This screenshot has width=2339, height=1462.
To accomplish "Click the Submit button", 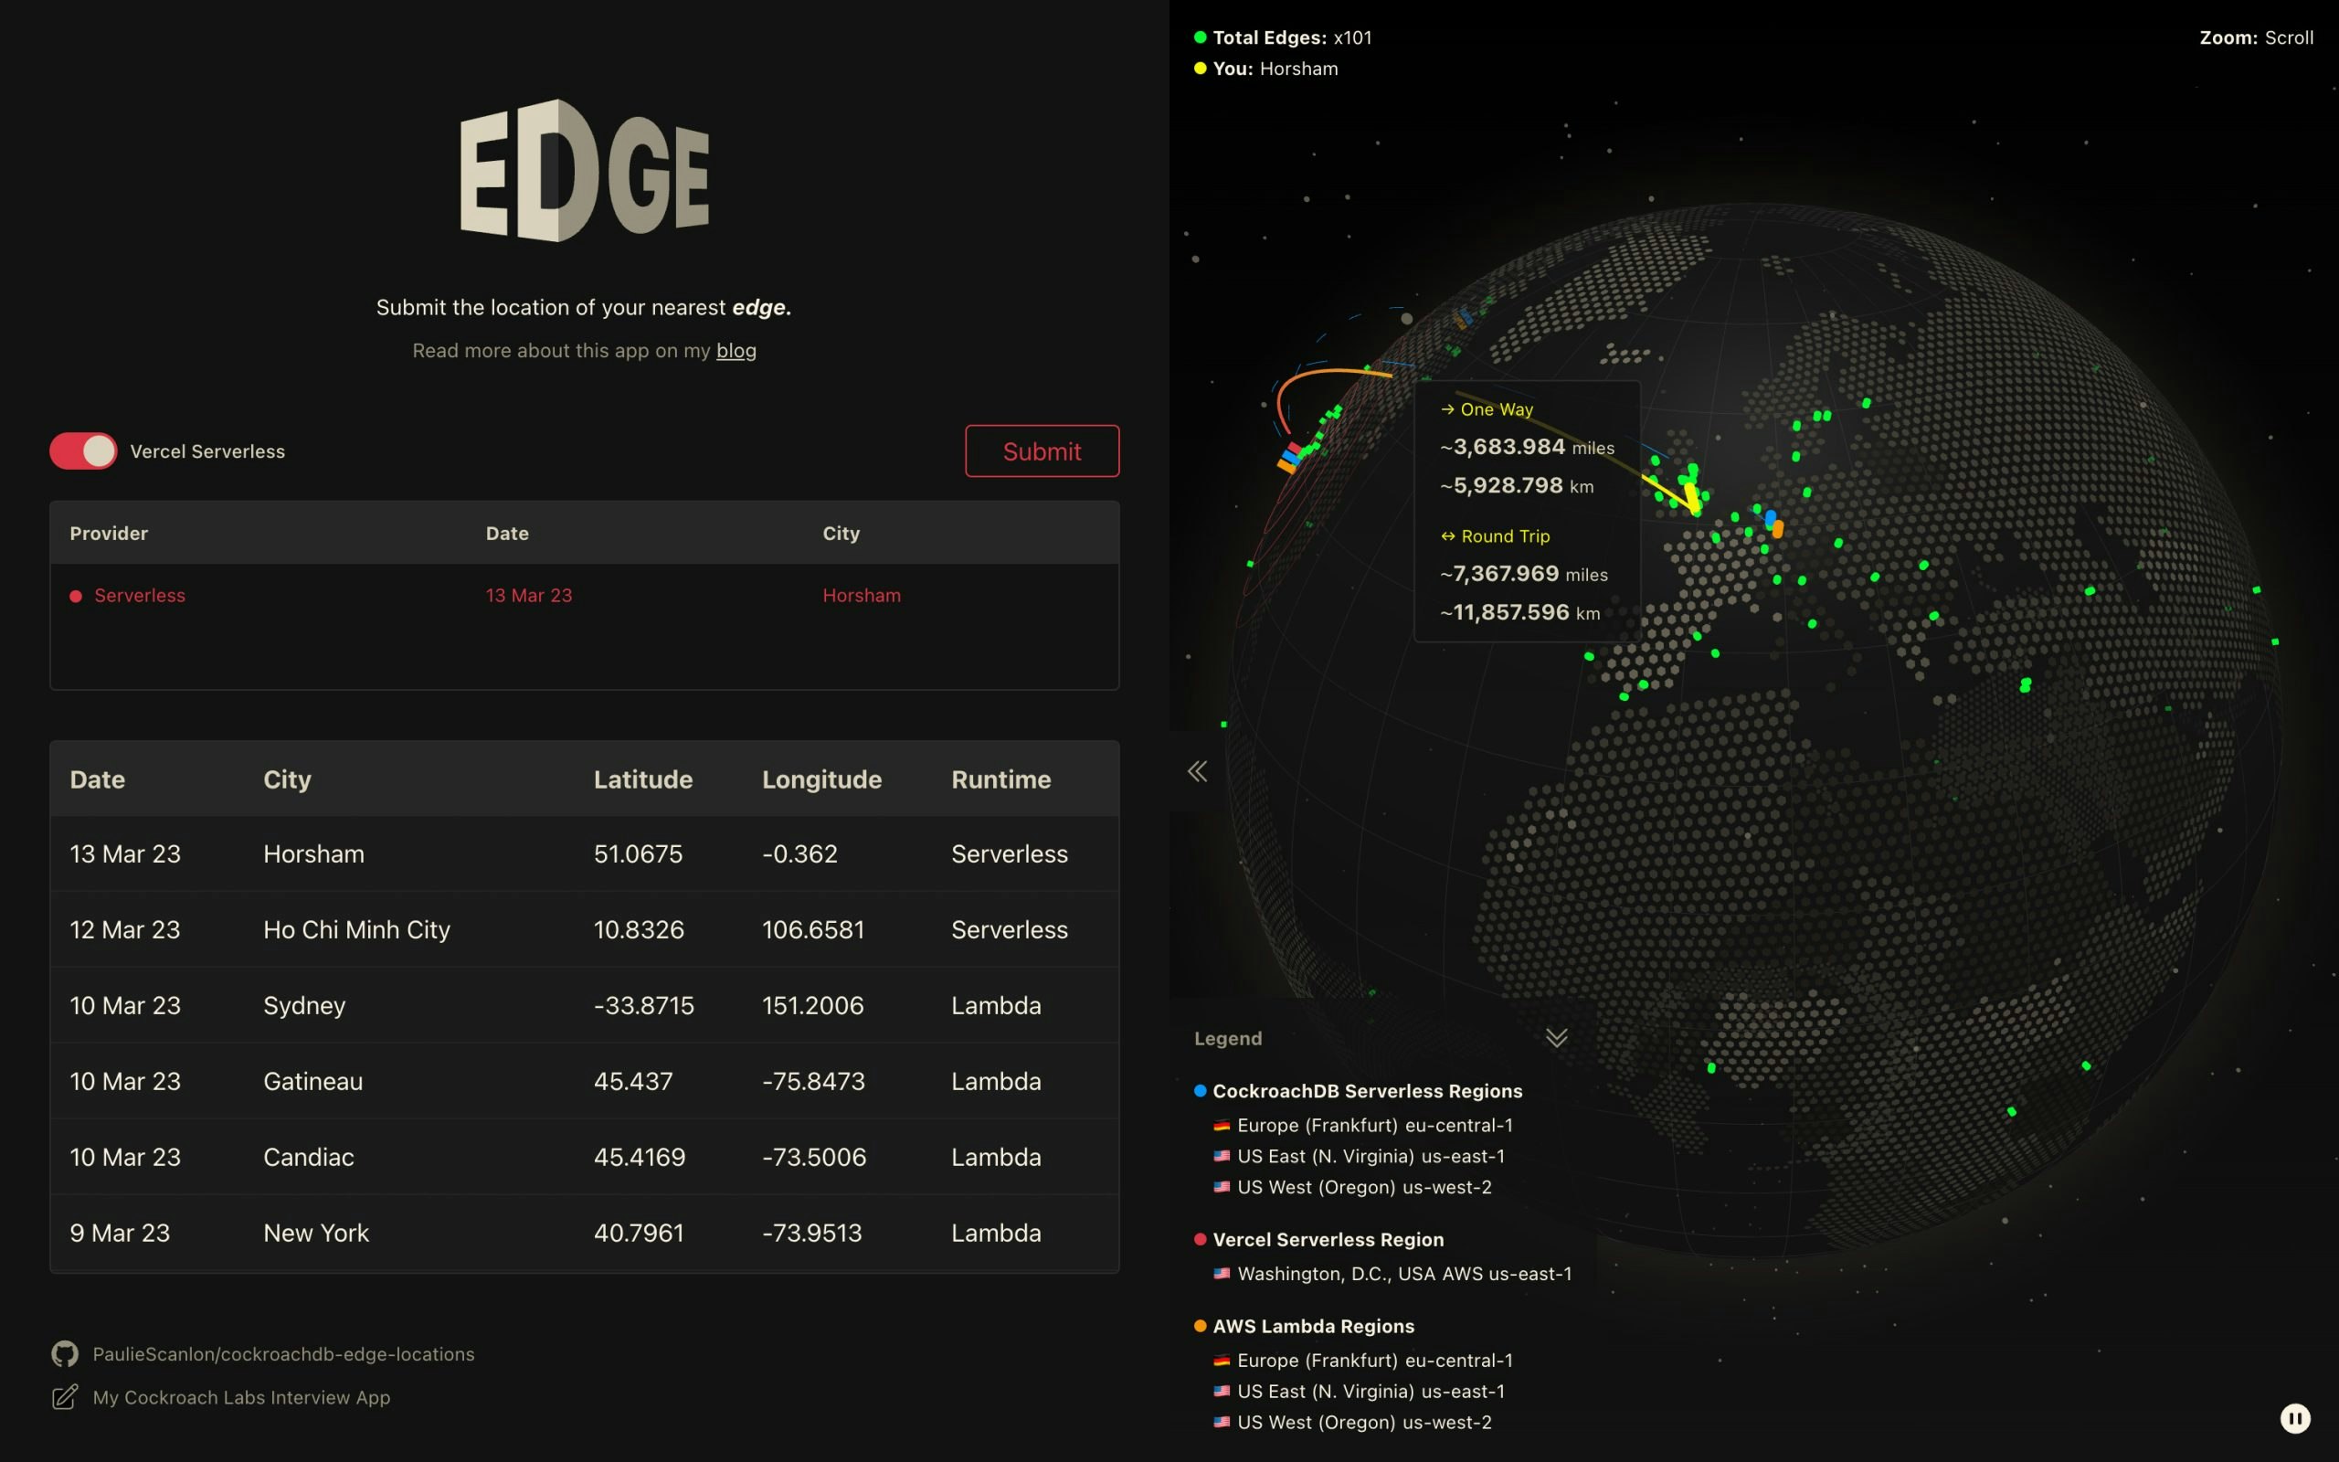I will click(1042, 450).
